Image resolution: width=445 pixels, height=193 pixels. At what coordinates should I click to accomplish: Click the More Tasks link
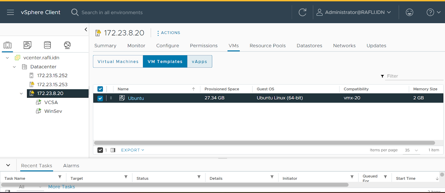point(61,187)
